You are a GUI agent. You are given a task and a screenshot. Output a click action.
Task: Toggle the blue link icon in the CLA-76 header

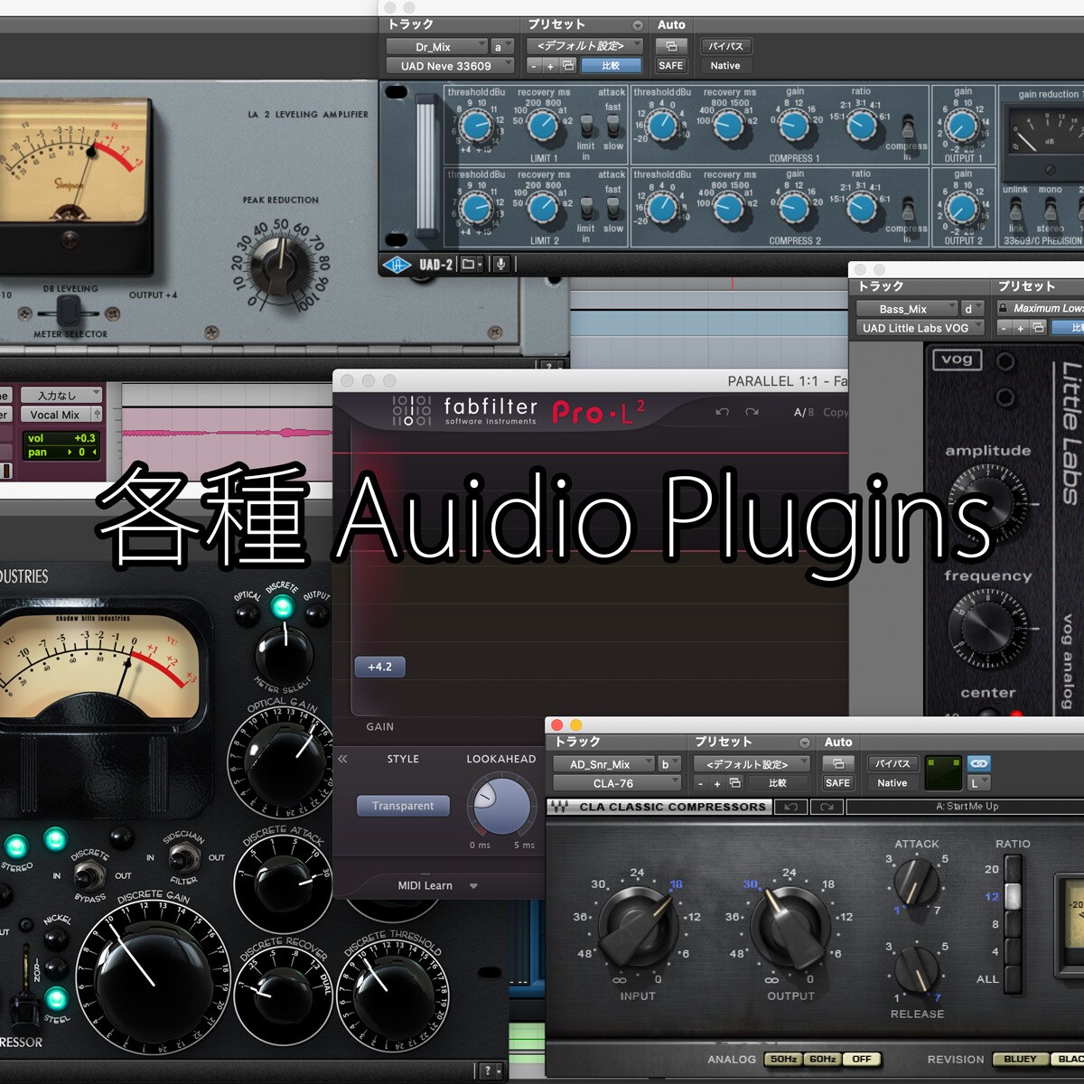pyautogui.click(x=978, y=763)
